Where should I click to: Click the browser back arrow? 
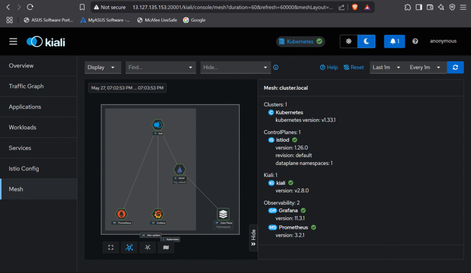[x=8, y=7]
